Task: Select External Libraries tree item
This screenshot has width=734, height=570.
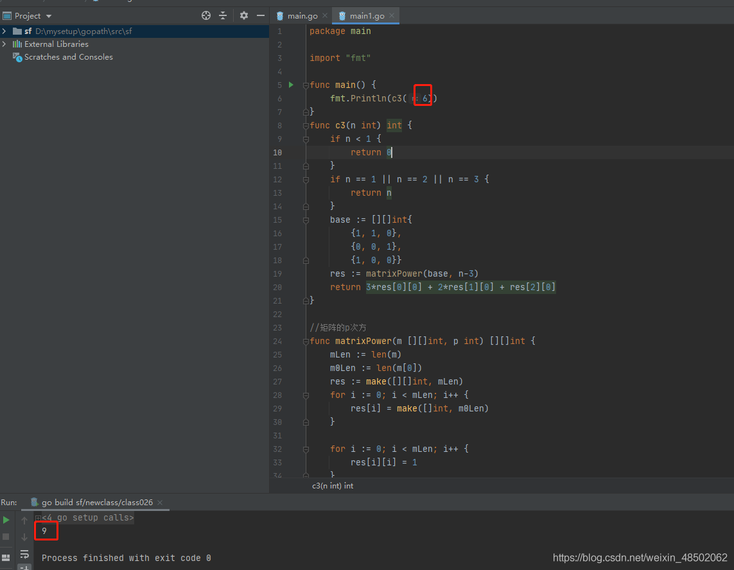Action: 56,44
